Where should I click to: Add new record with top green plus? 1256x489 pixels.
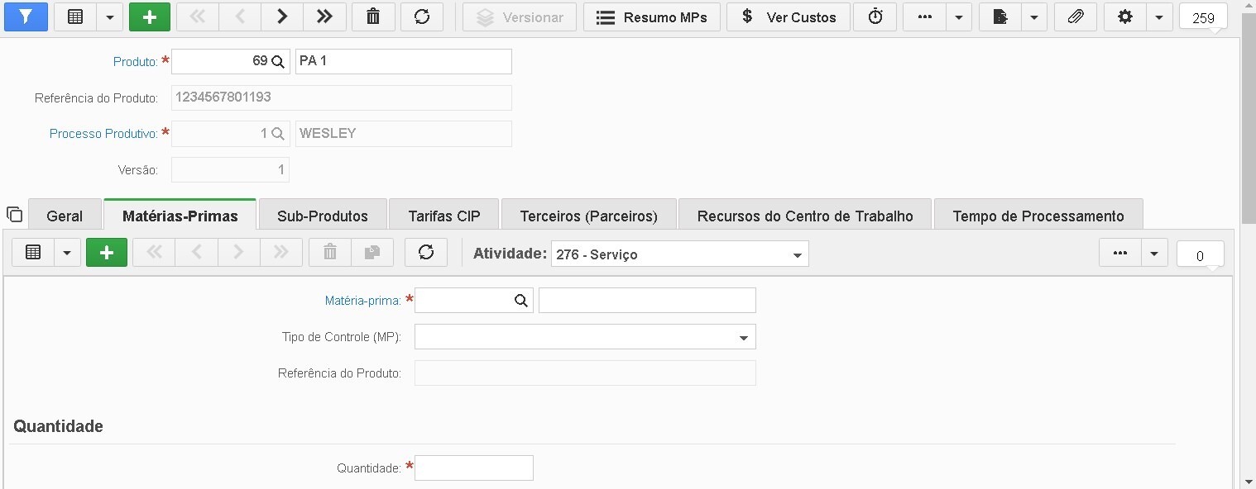click(x=150, y=17)
